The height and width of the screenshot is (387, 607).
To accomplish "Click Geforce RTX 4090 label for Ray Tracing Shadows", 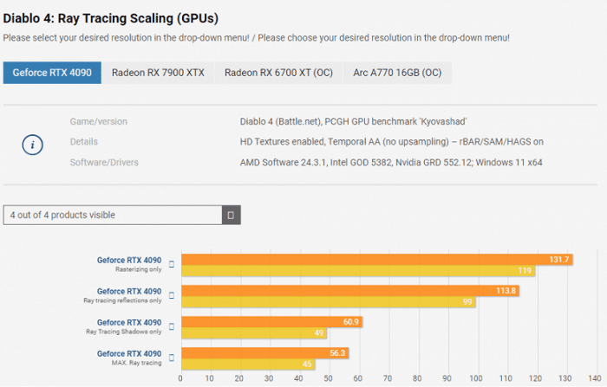I will pyautogui.click(x=128, y=322).
